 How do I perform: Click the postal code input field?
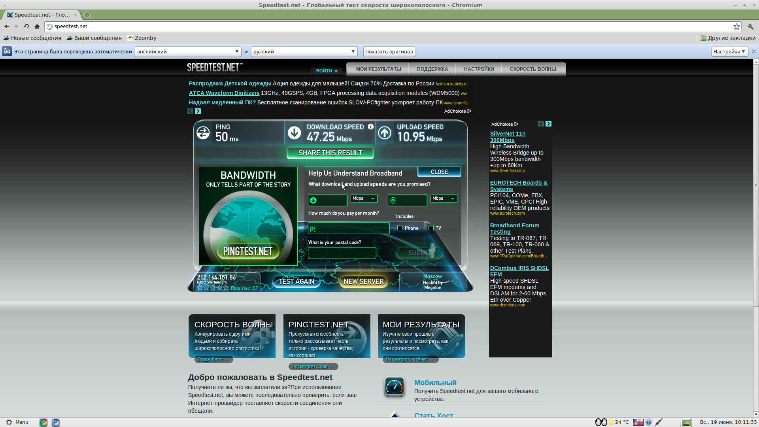click(342, 253)
